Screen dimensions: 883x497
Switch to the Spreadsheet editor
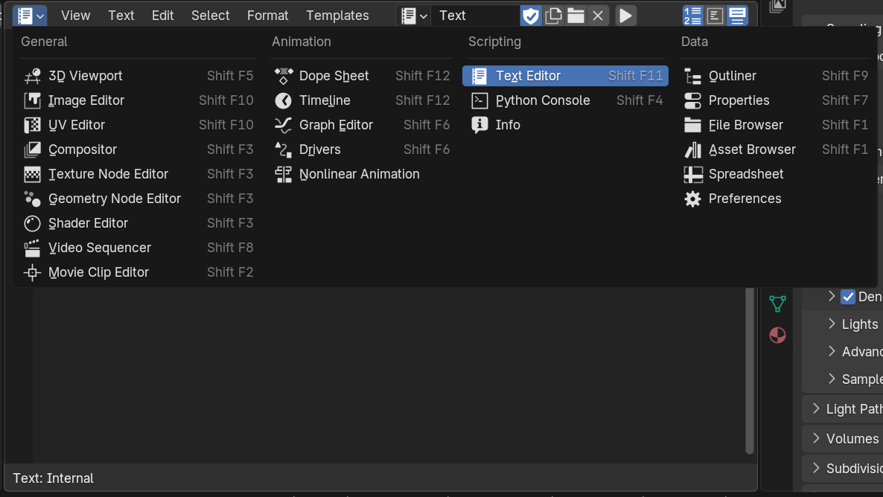click(x=745, y=174)
